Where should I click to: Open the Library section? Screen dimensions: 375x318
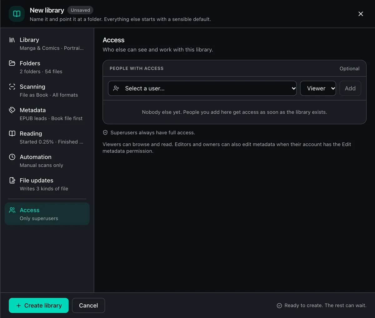pyautogui.click(x=47, y=44)
